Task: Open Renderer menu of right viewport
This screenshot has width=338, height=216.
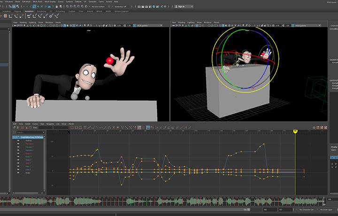Action: tap(207, 23)
